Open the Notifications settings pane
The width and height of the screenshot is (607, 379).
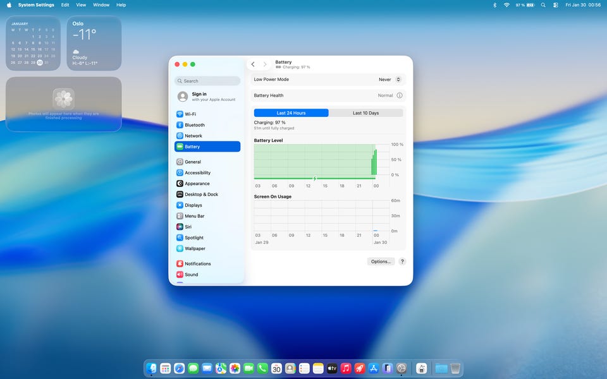coord(197,263)
